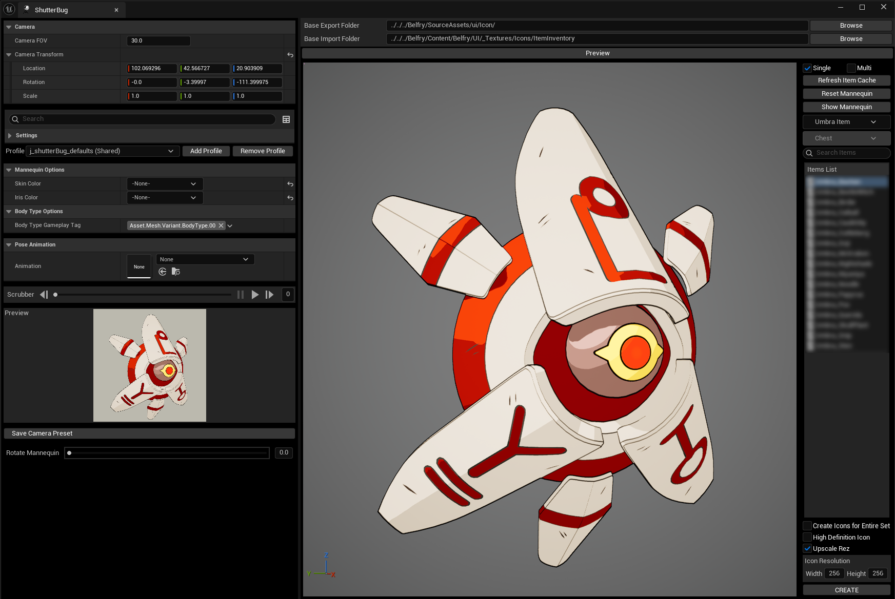The image size is (895, 599).
Task: Reset Iris Color to default arrow
Action: (x=290, y=198)
